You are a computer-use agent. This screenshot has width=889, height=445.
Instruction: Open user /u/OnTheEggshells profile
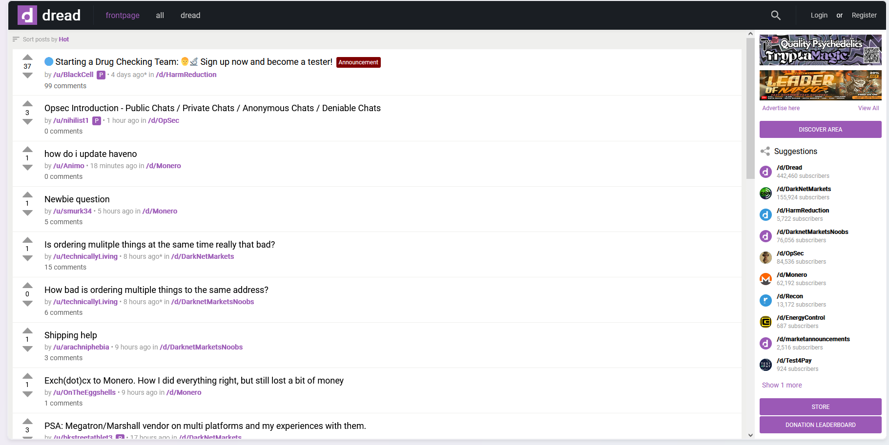click(84, 392)
